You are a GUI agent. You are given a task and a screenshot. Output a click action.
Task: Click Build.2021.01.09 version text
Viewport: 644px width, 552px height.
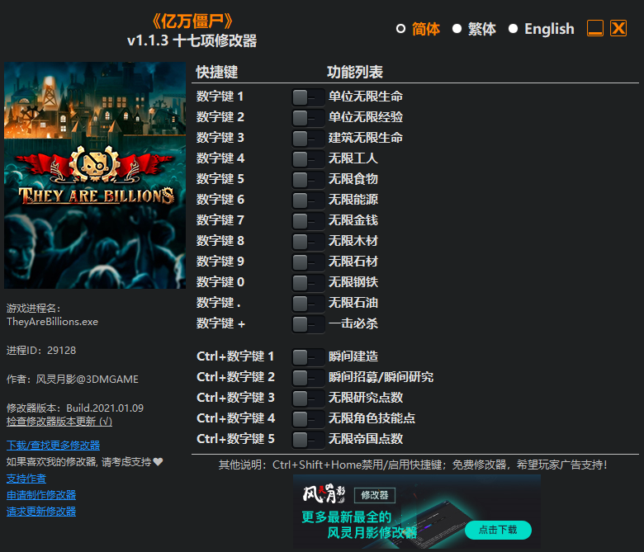pyautogui.click(x=105, y=408)
